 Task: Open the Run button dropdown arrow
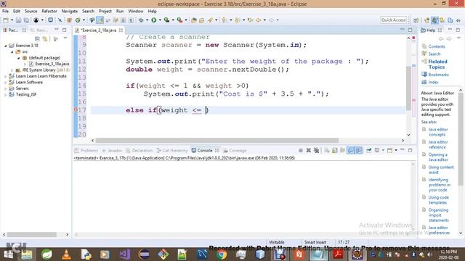tap(160, 20)
